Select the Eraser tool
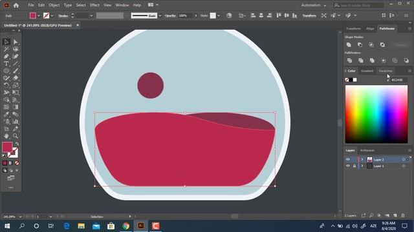The width and height of the screenshot is (414, 232). (16, 78)
